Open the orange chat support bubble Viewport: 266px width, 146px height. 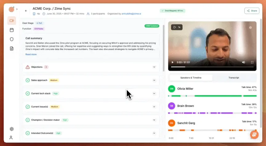pos(254,135)
